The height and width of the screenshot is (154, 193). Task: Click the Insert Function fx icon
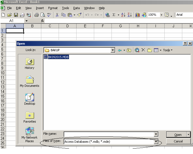pos(42,21)
